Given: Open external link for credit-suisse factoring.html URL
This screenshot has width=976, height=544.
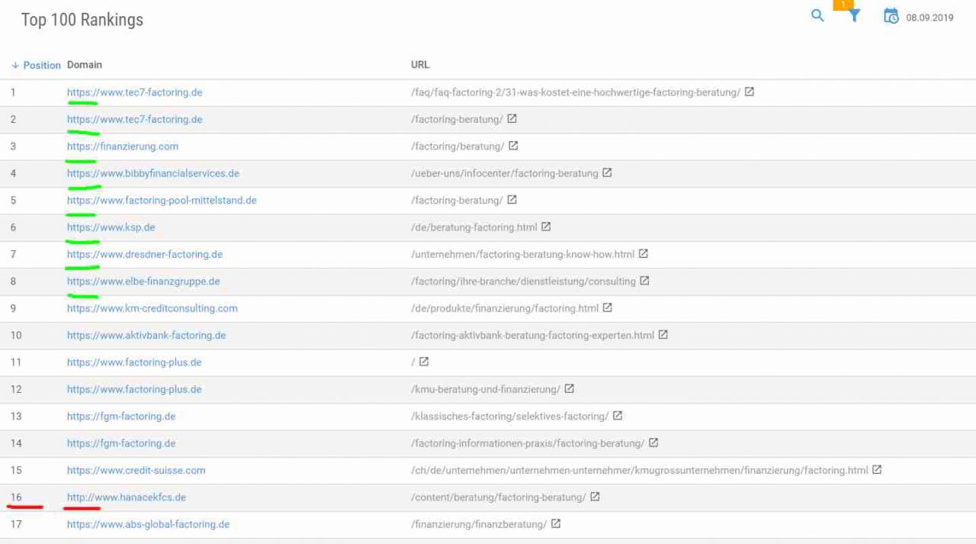Looking at the screenshot, I should coord(877,469).
